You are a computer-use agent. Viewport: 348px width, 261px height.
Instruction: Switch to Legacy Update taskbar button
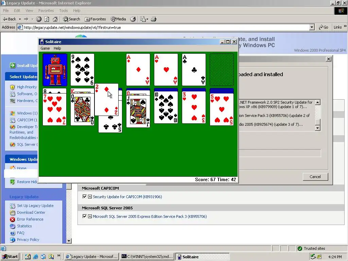92,257
